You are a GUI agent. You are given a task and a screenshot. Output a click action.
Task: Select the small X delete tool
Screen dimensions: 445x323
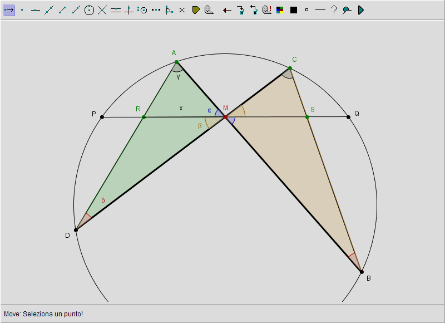pyautogui.click(x=182, y=10)
